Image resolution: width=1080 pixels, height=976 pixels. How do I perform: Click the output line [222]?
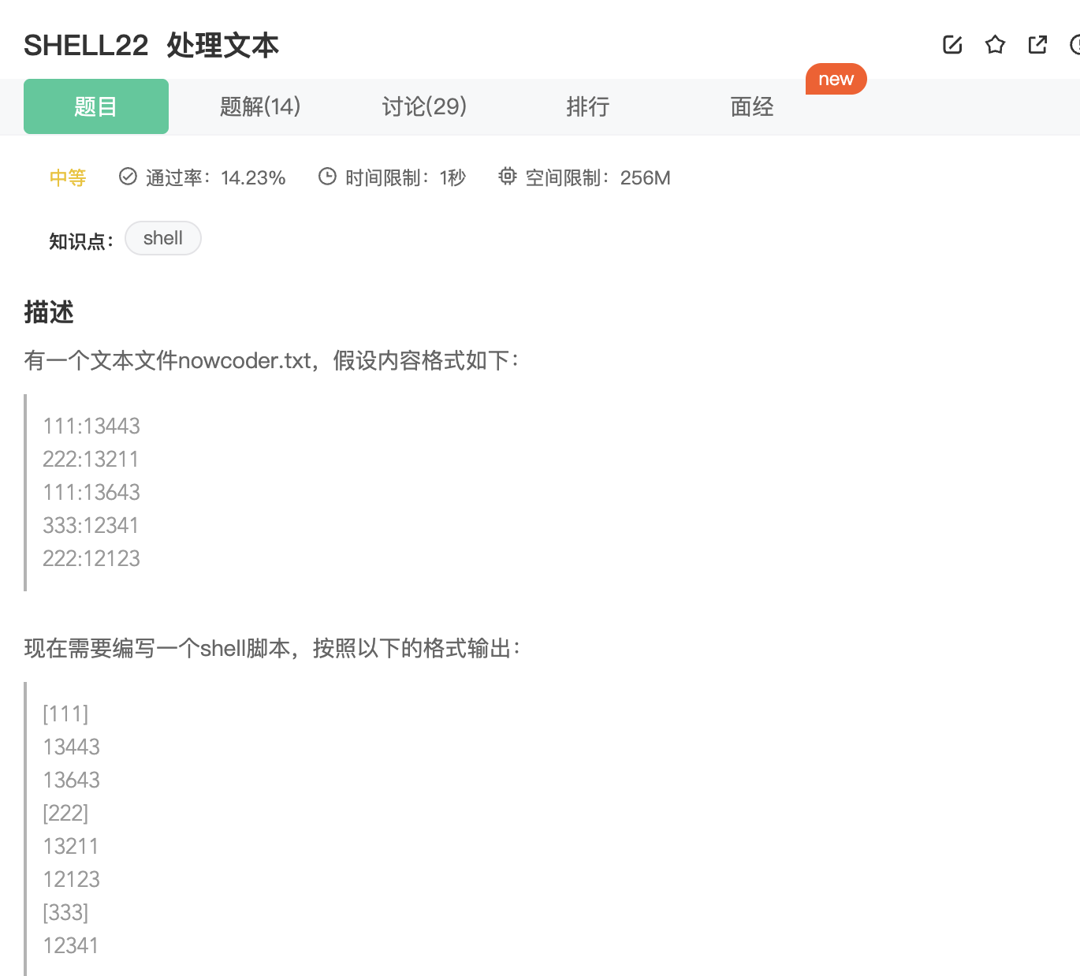[65, 813]
